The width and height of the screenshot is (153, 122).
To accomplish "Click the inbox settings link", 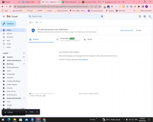I will (83, 59).
